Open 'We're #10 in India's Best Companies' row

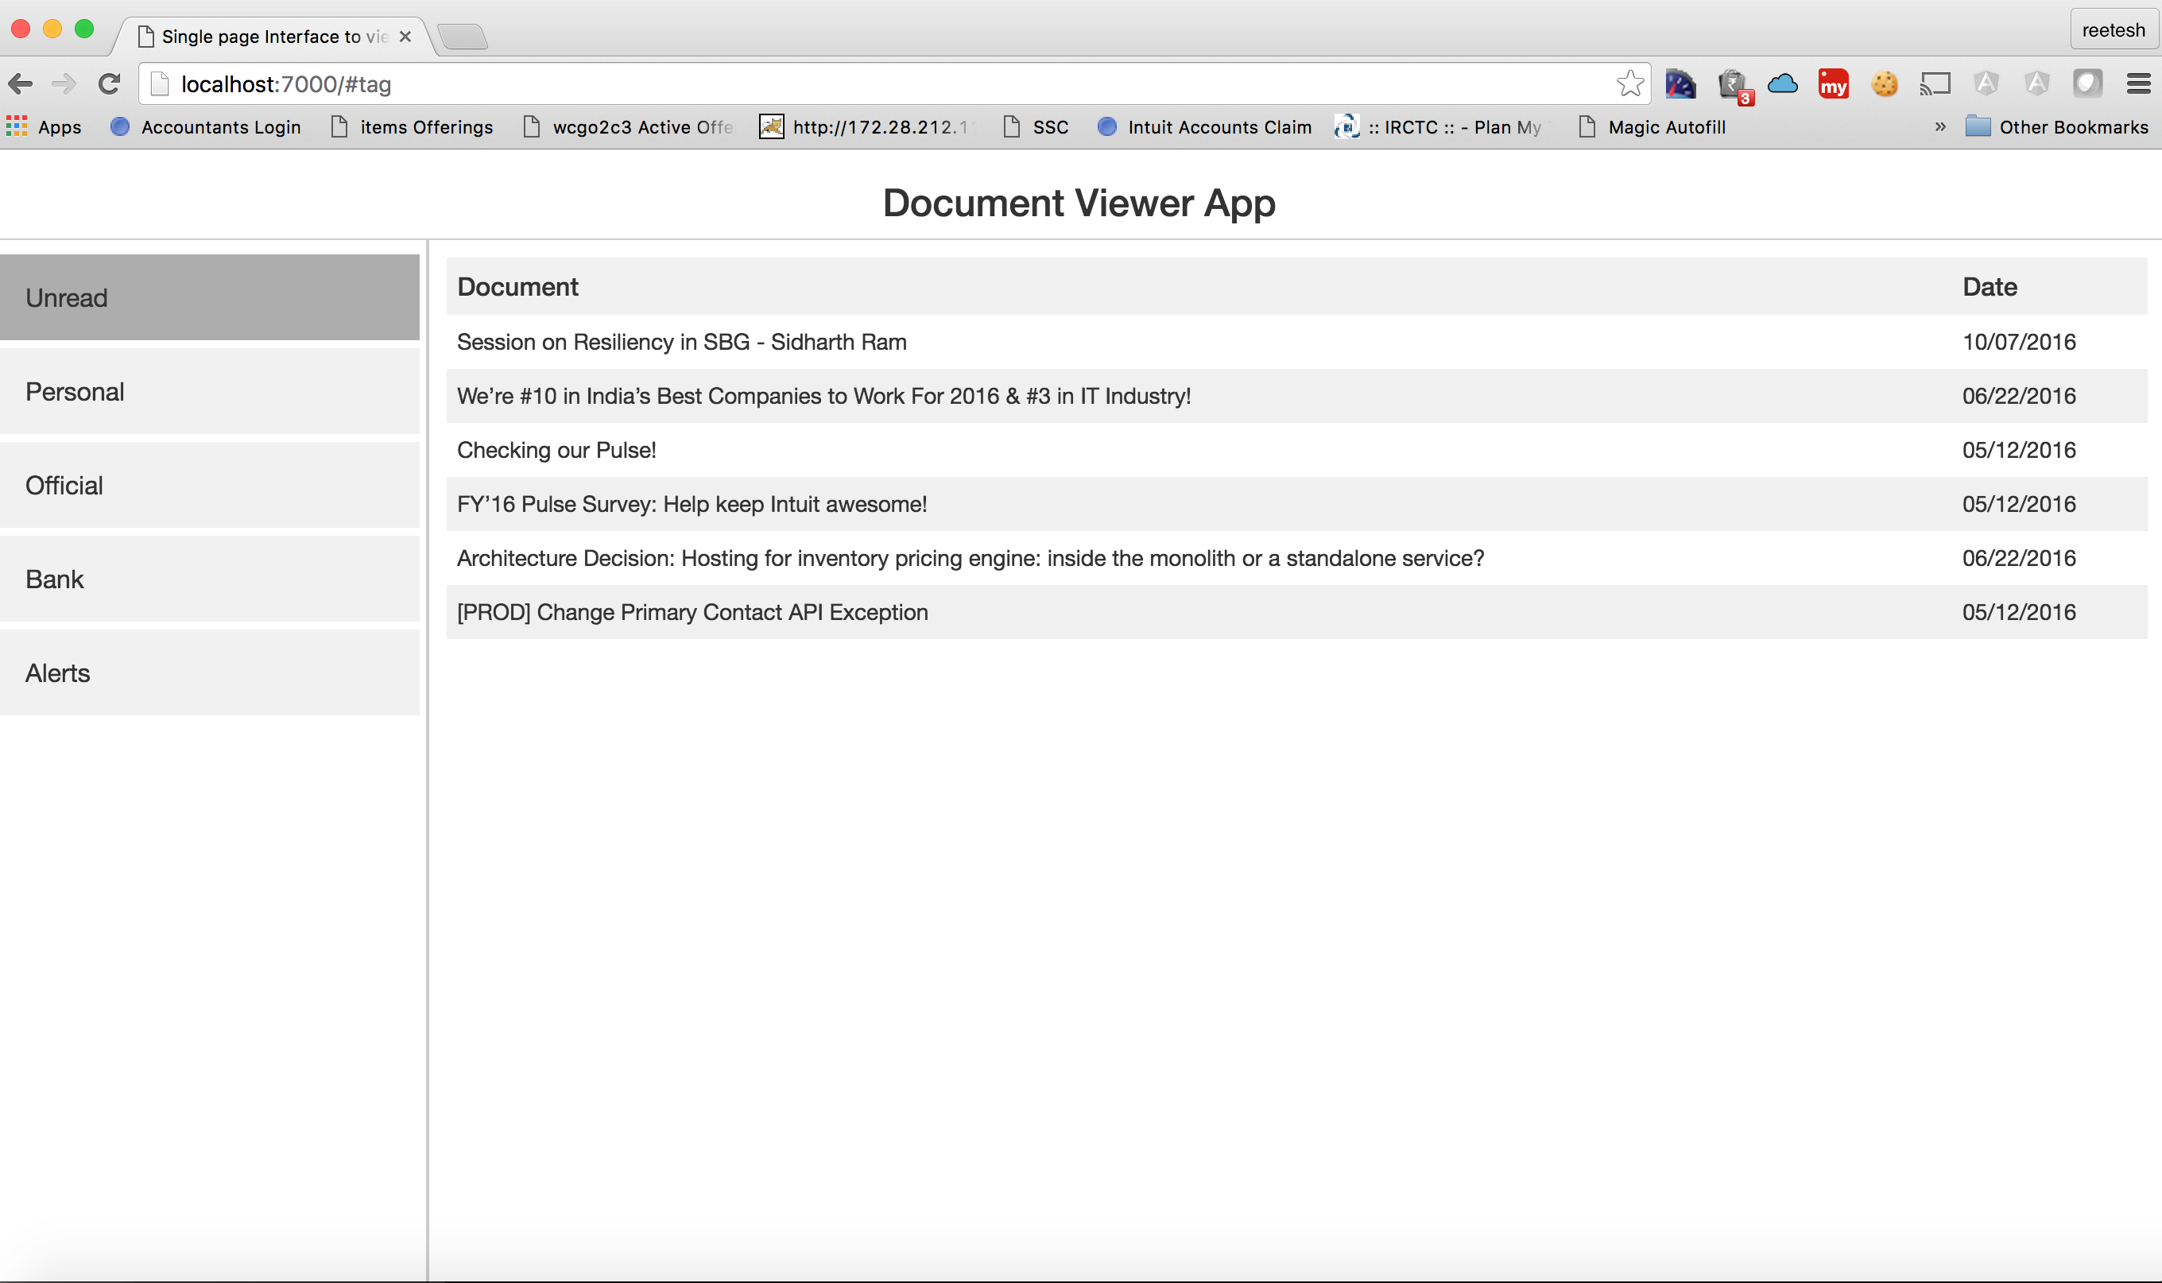click(x=1296, y=396)
